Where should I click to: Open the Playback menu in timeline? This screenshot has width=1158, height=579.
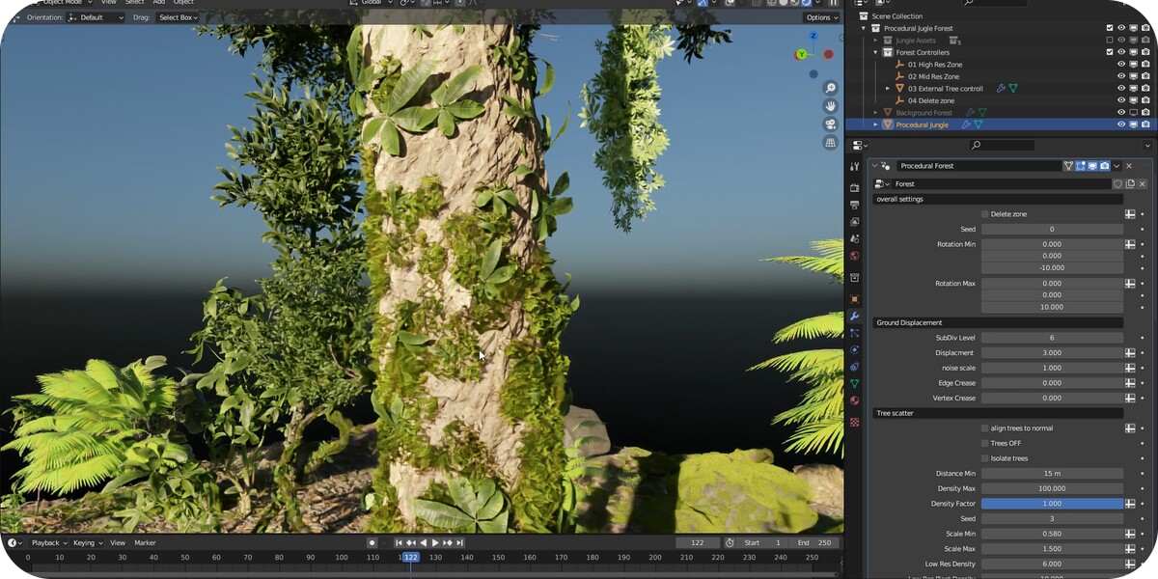[48, 543]
